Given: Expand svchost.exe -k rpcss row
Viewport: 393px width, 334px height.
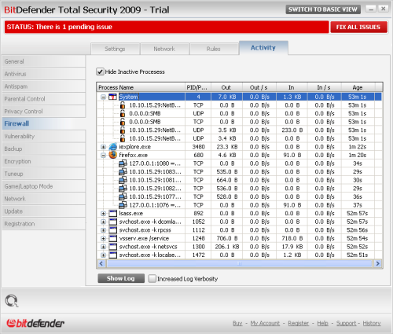Looking at the screenshot, I should coord(103,230).
